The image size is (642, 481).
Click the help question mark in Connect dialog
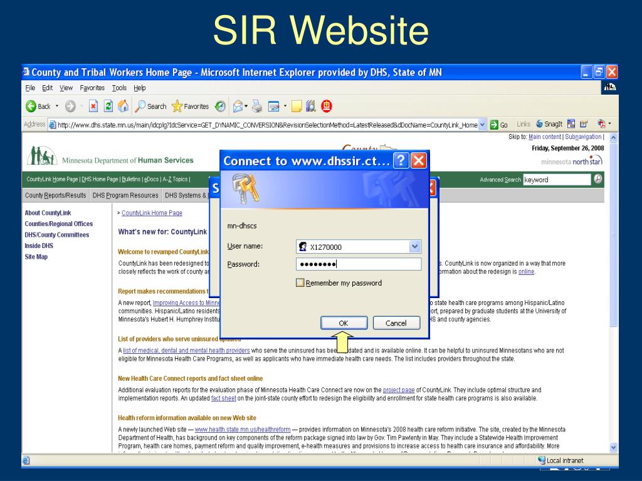[x=401, y=160]
